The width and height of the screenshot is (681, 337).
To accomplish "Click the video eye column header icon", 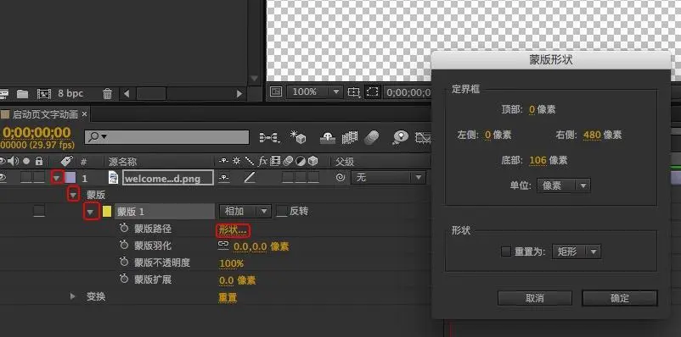I will click(2, 161).
